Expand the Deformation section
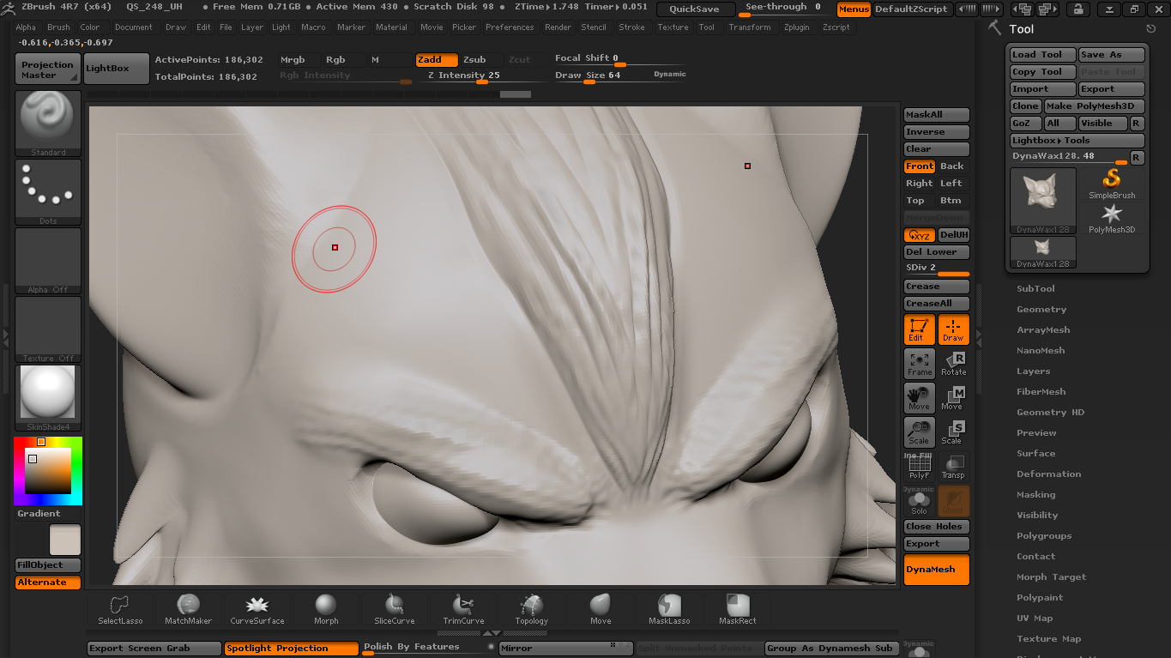The image size is (1171, 658). click(1048, 474)
